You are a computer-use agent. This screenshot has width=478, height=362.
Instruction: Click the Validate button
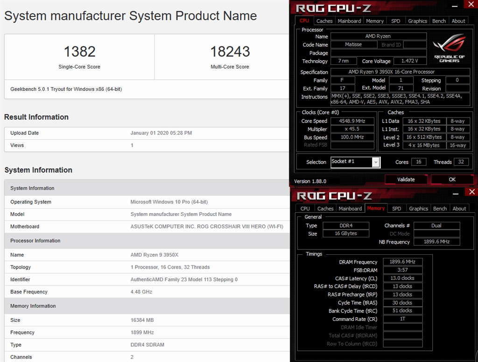click(406, 180)
